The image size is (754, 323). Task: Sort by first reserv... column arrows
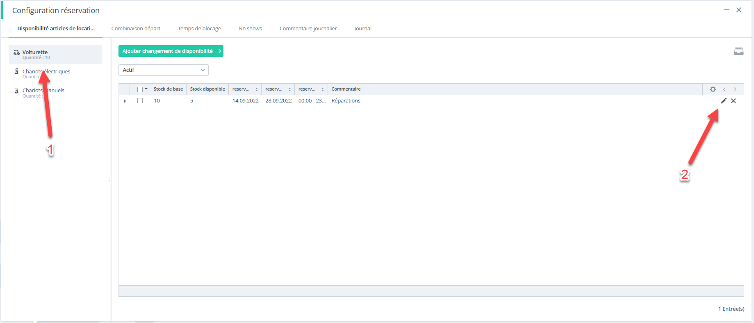click(257, 89)
